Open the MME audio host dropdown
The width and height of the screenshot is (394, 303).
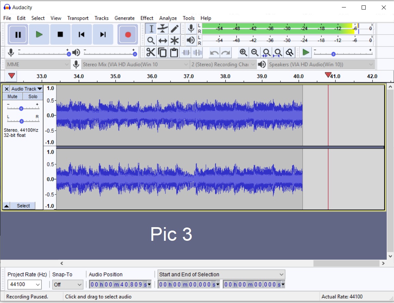[x=37, y=64]
